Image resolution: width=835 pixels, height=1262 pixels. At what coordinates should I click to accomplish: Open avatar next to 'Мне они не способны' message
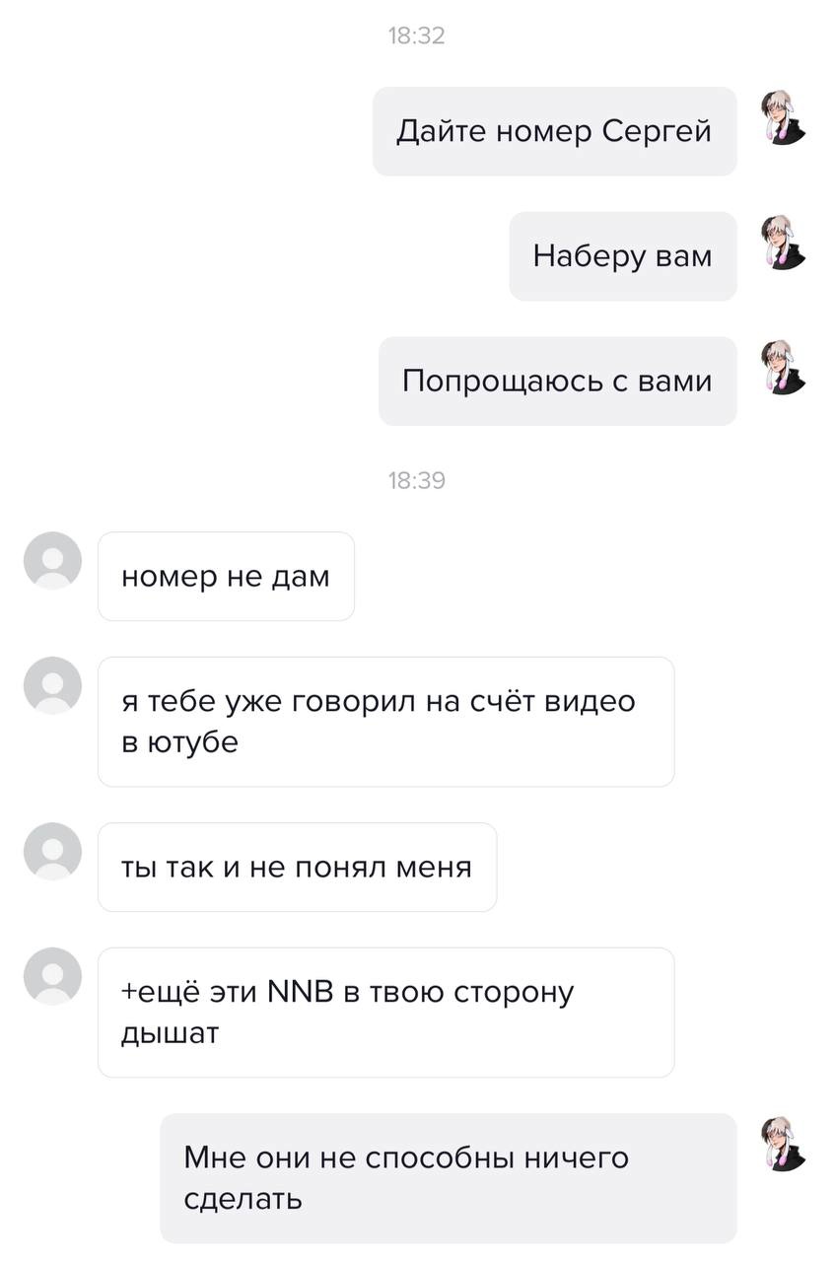click(785, 1145)
